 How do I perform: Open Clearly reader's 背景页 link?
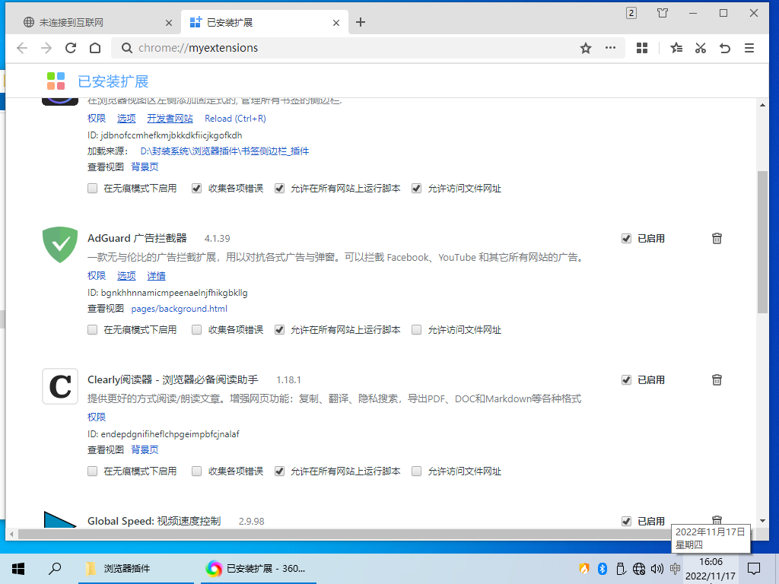click(x=145, y=450)
